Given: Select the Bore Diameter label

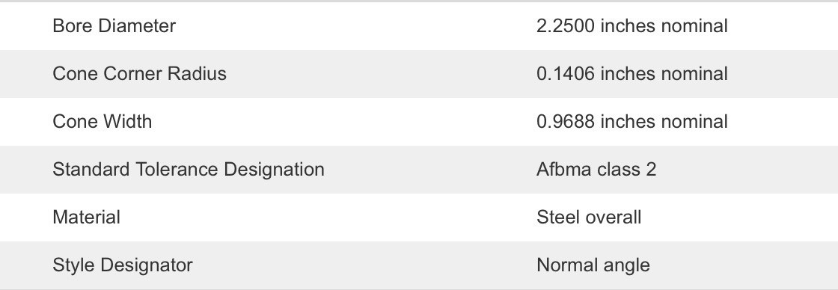Looking at the screenshot, I should [114, 25].
